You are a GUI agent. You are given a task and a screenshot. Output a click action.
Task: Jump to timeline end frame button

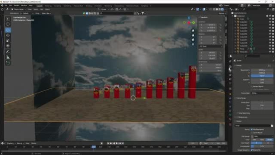click(122, 143)
